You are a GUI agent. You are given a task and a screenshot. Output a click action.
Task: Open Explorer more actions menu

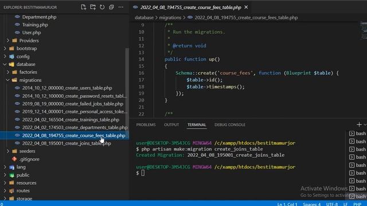(121, 7)
